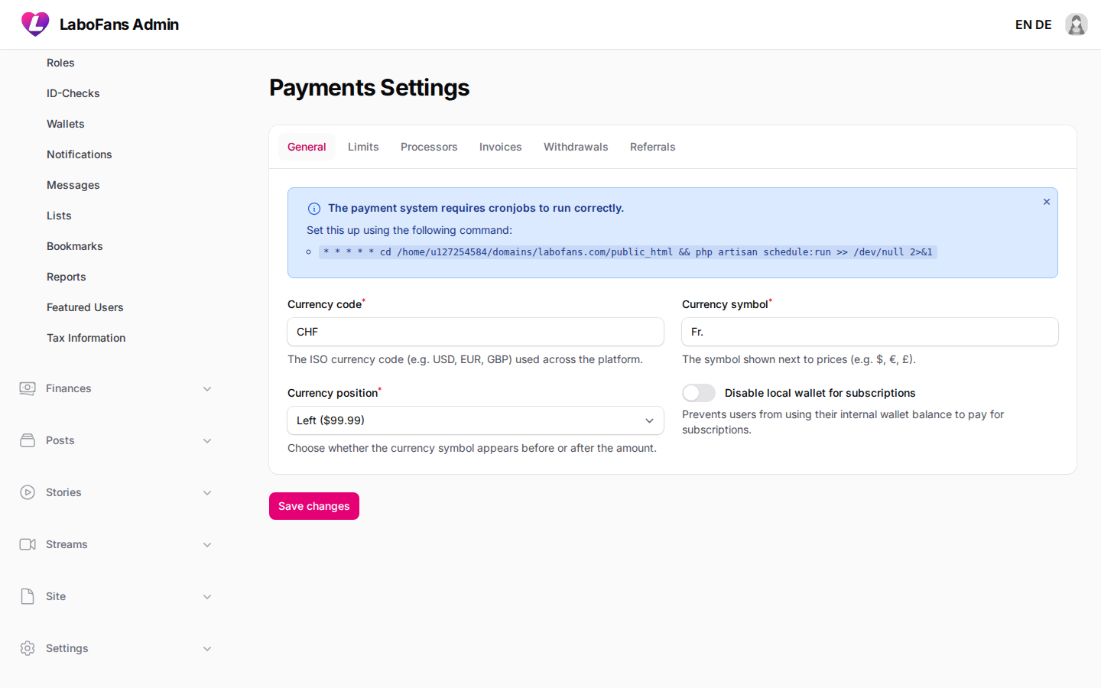
Task: Expand the Settings sidebar section
Action: [207, 648]
